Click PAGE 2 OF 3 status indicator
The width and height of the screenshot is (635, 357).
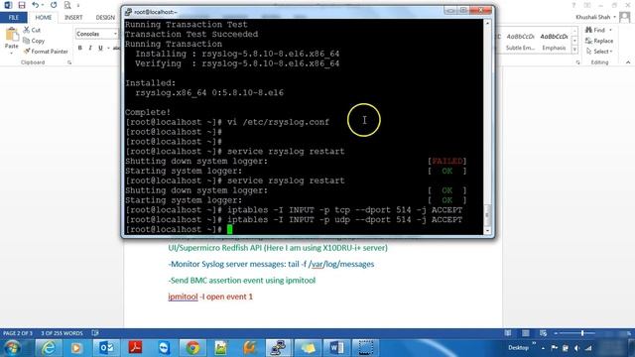(x=18, y=333)
